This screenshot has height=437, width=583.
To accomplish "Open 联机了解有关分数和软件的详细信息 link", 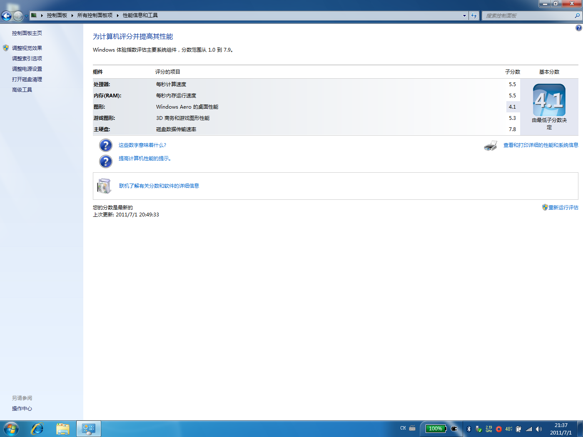I will [159, 186].
